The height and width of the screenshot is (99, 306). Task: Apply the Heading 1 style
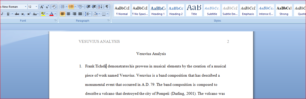(x=158, y=10)
